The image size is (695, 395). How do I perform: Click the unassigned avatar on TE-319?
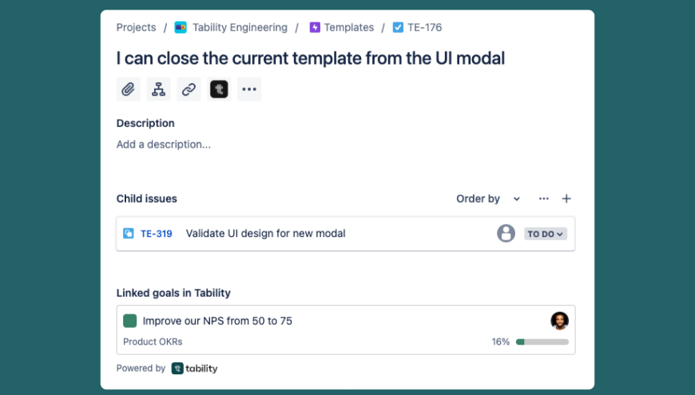[x=506, y=234]
